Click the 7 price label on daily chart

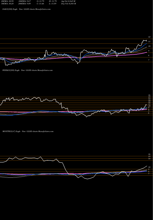tap(149, 60)
